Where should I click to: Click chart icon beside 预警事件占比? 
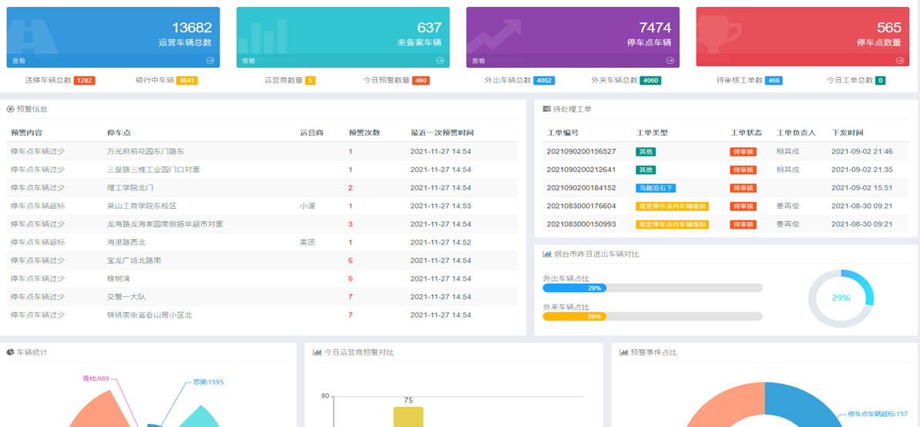[x=623, y=352]
